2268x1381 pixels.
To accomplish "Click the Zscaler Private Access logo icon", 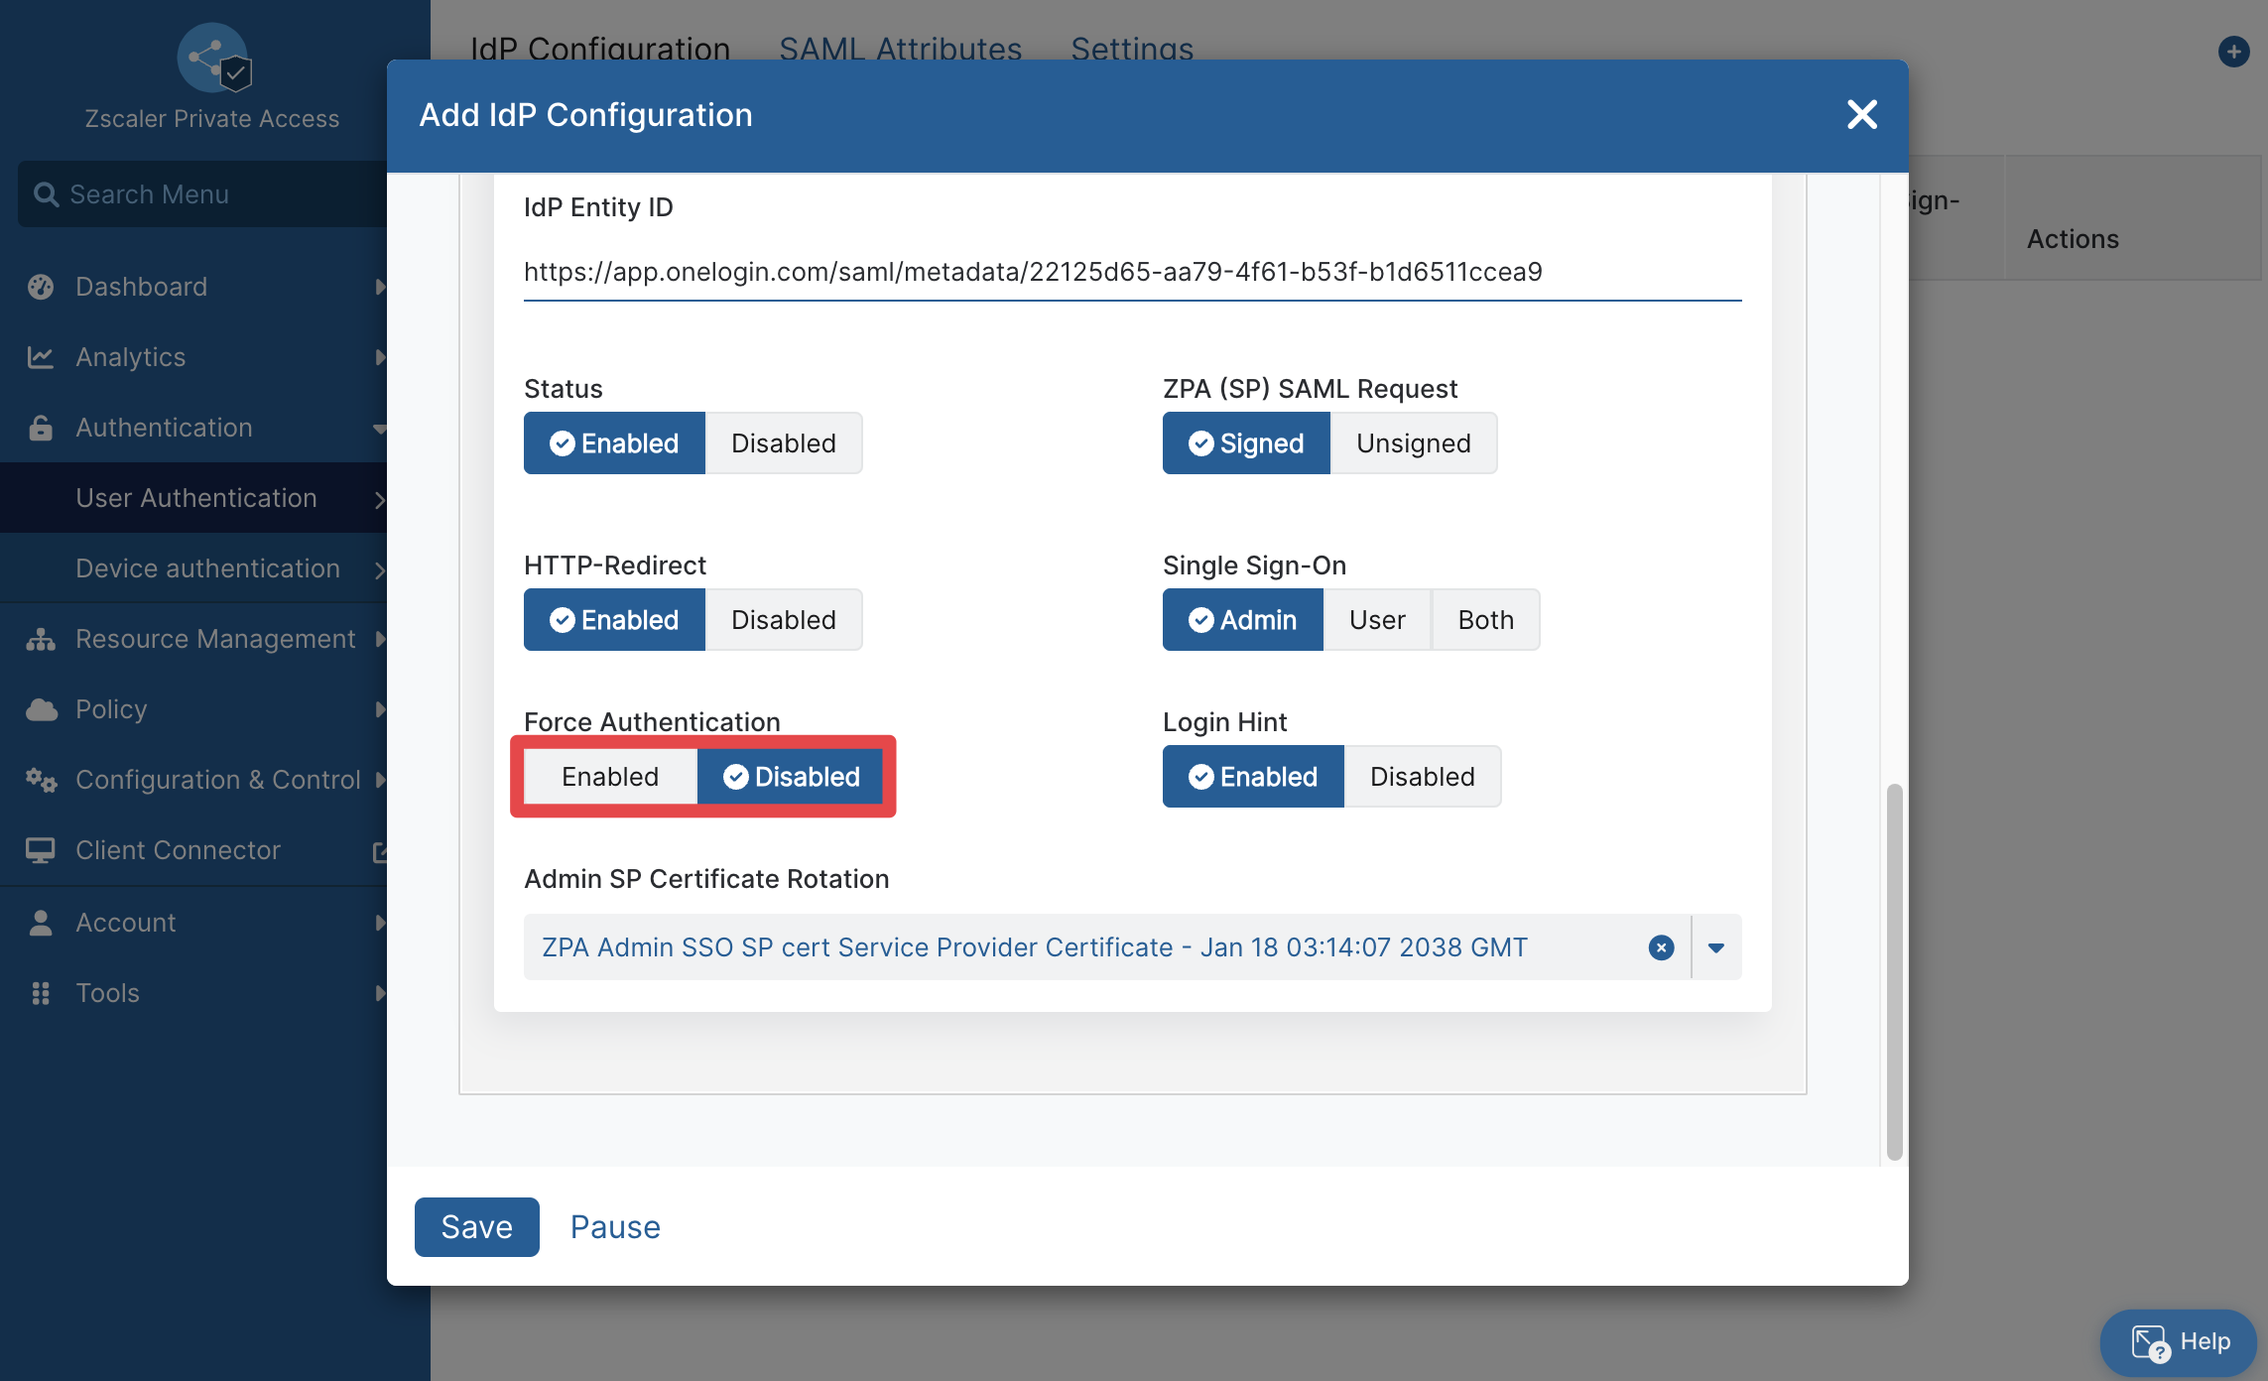I will coord(213,58).
